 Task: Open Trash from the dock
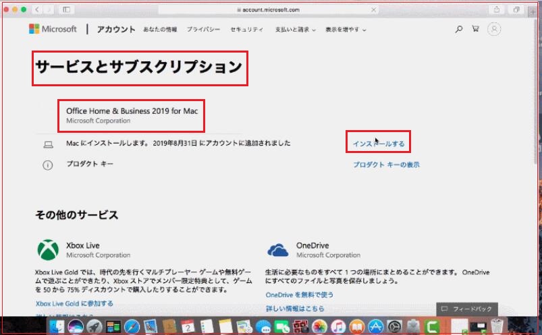[x=497, y=326]
